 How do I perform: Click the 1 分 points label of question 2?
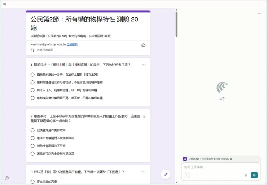coord(143,116)
